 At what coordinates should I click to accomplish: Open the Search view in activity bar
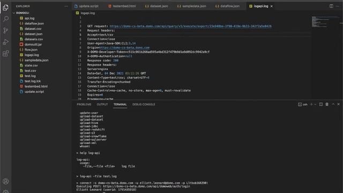[x=6, y=19]
